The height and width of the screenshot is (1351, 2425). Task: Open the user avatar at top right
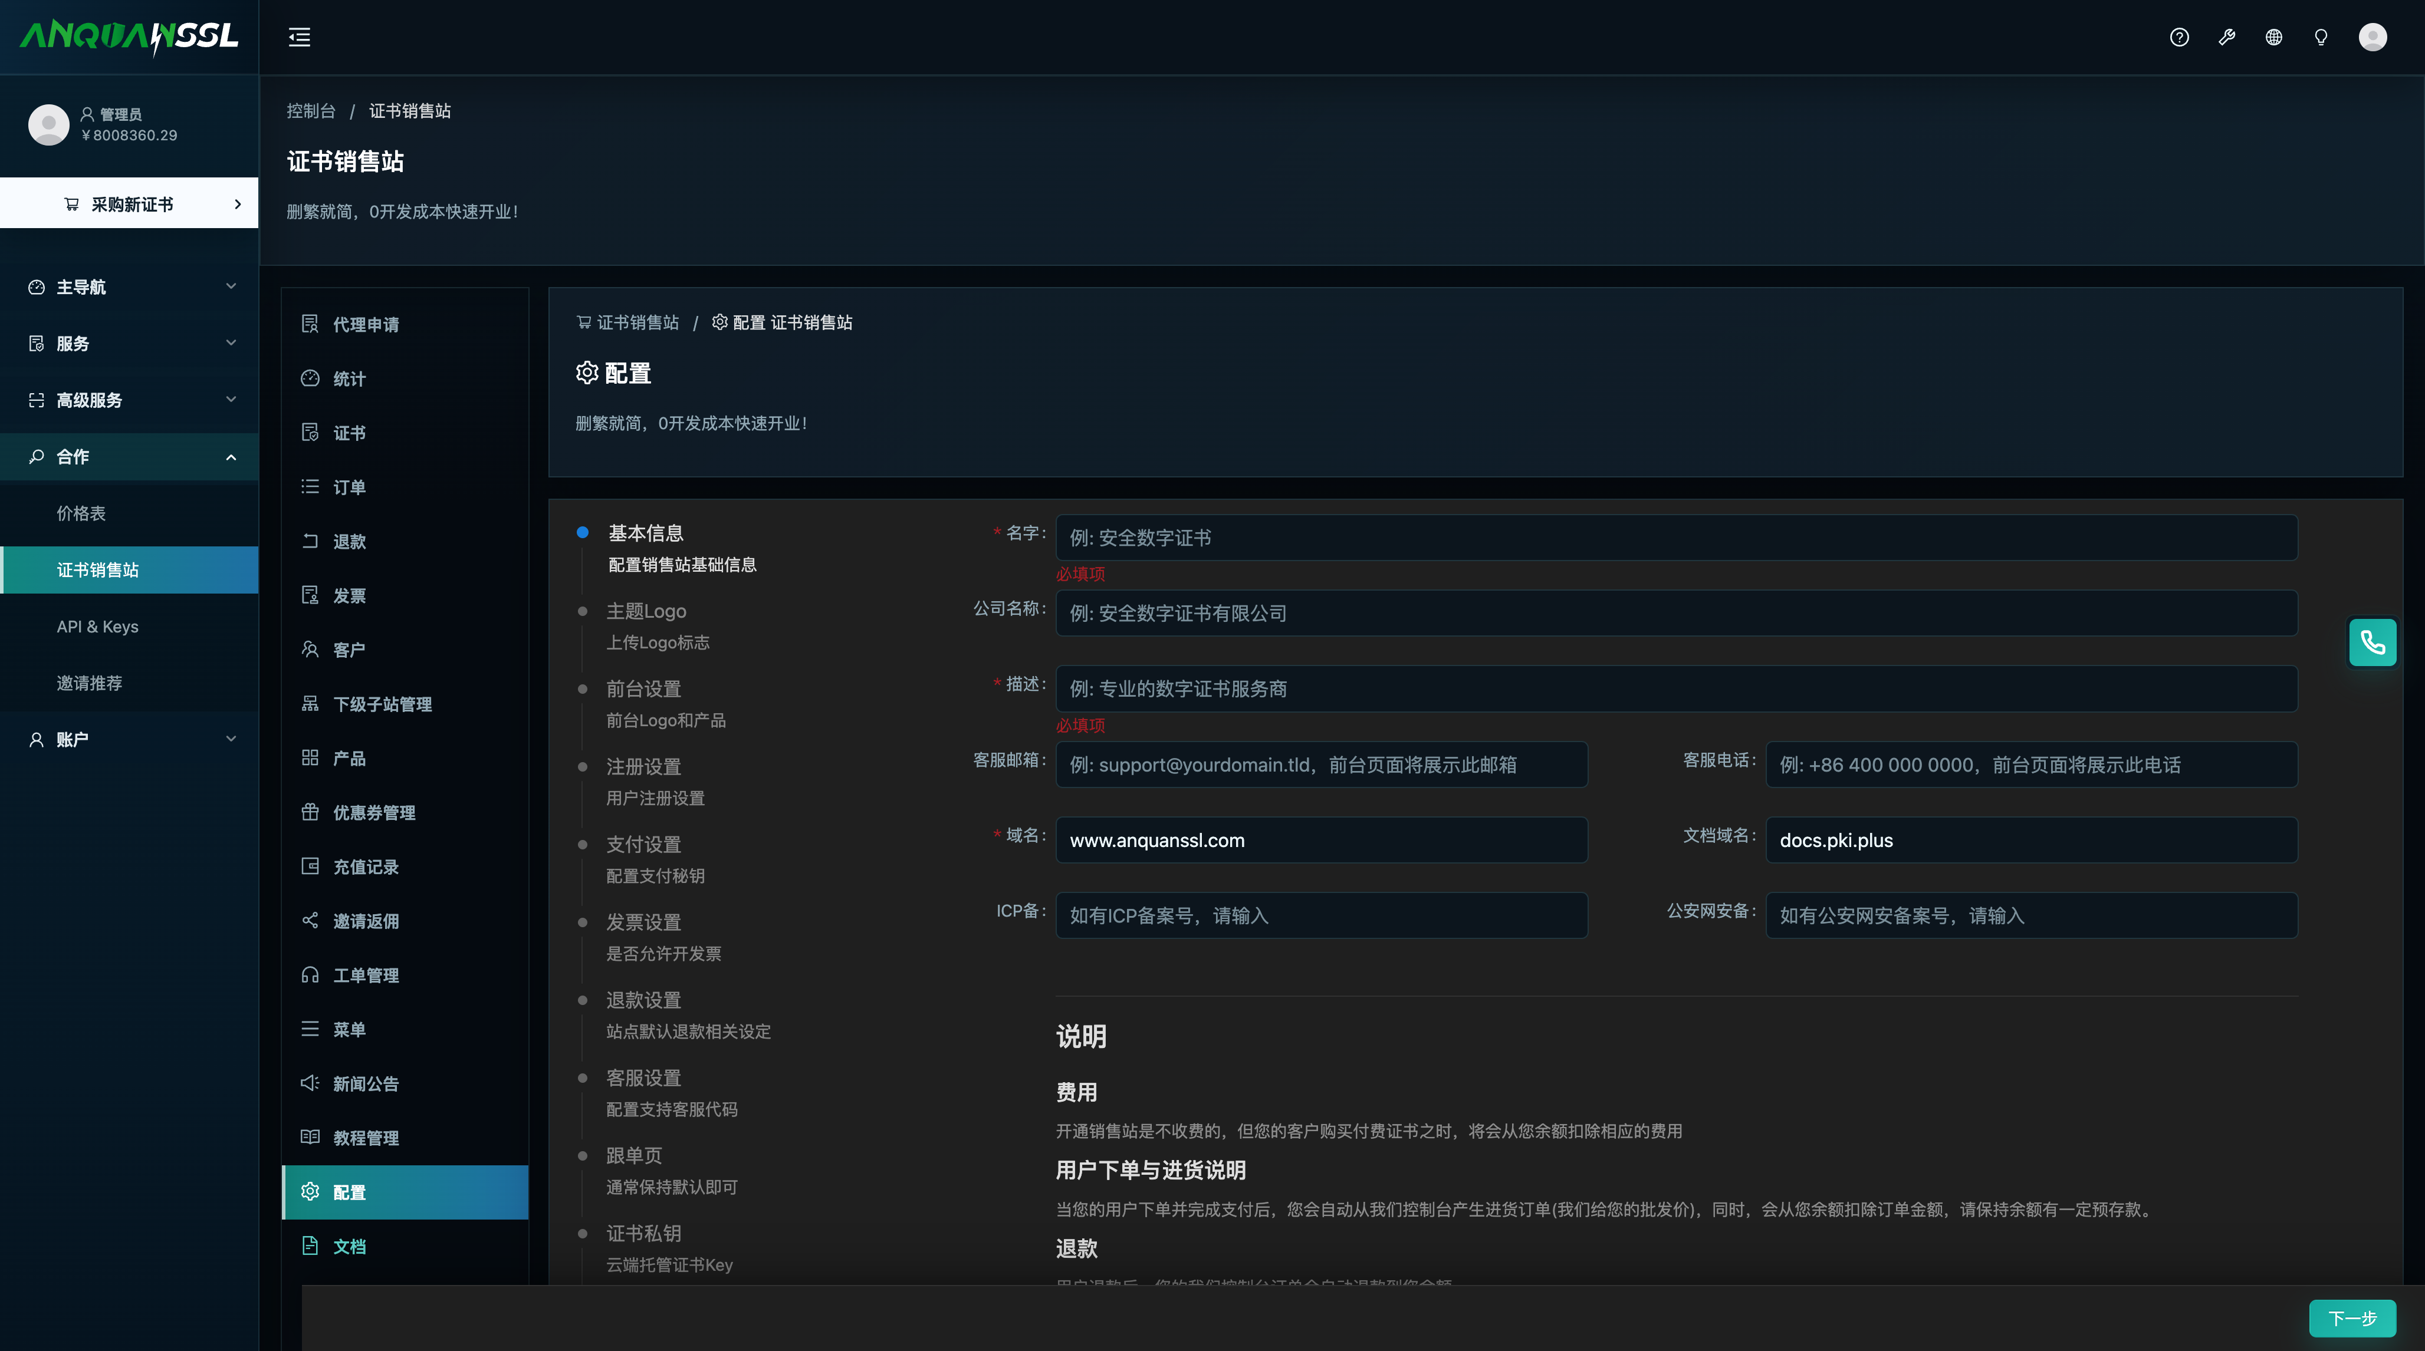2373,38
